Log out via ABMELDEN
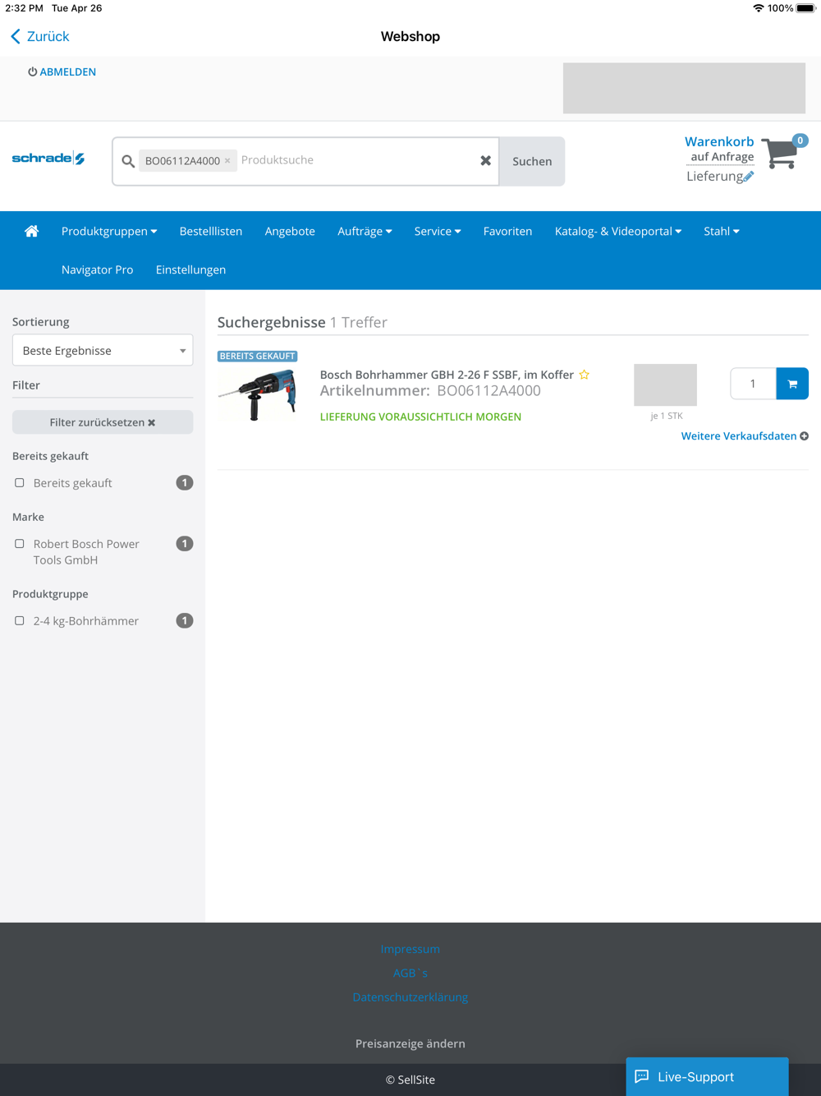Screen dimensions: 821x1096 point(62,72)
